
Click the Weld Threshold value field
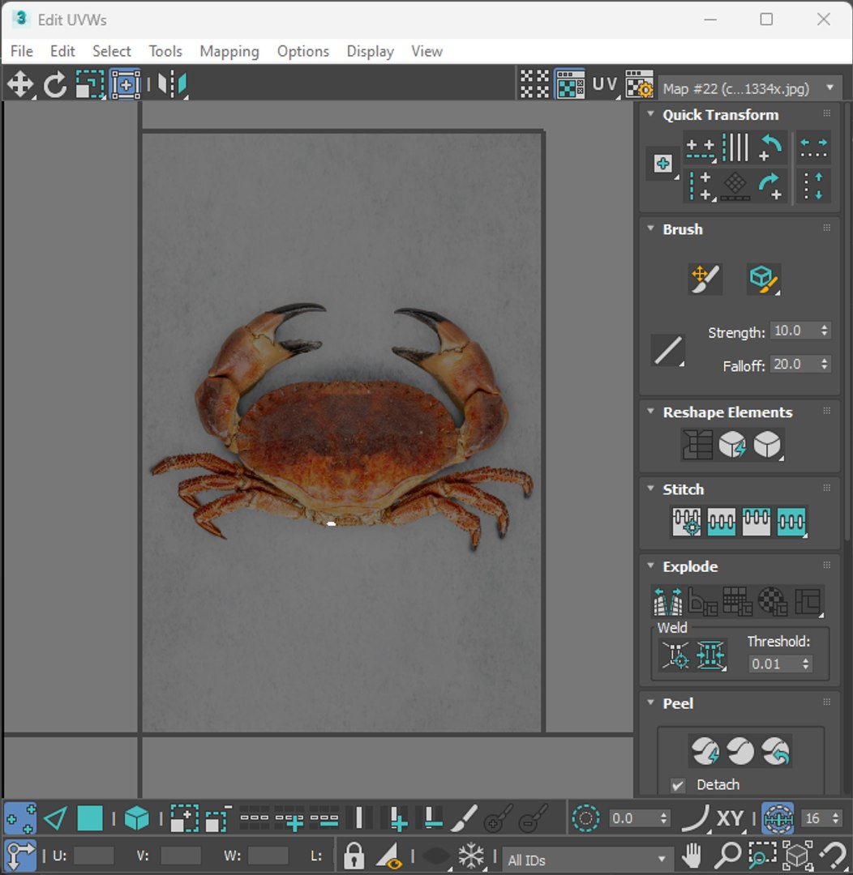tap(773, 664)
